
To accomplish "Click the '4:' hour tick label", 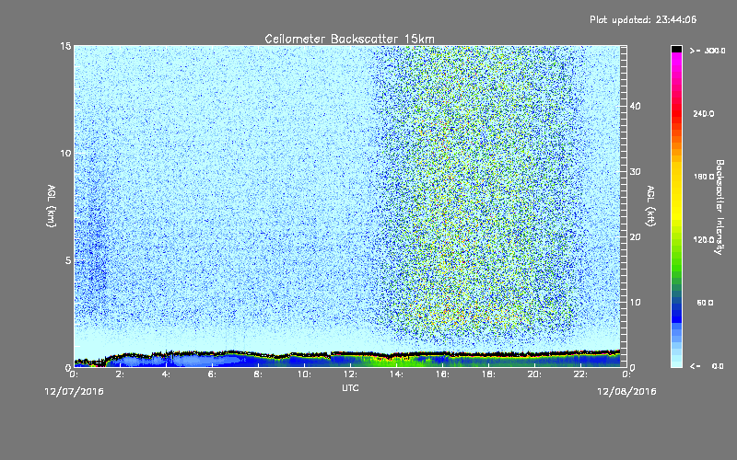I will [x=167, y=374].
